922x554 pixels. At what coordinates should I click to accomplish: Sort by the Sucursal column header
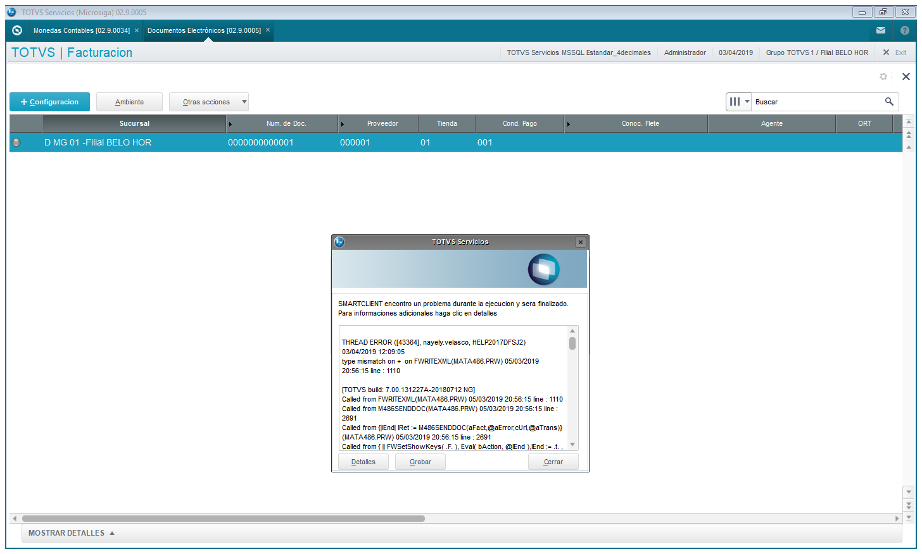134,123
